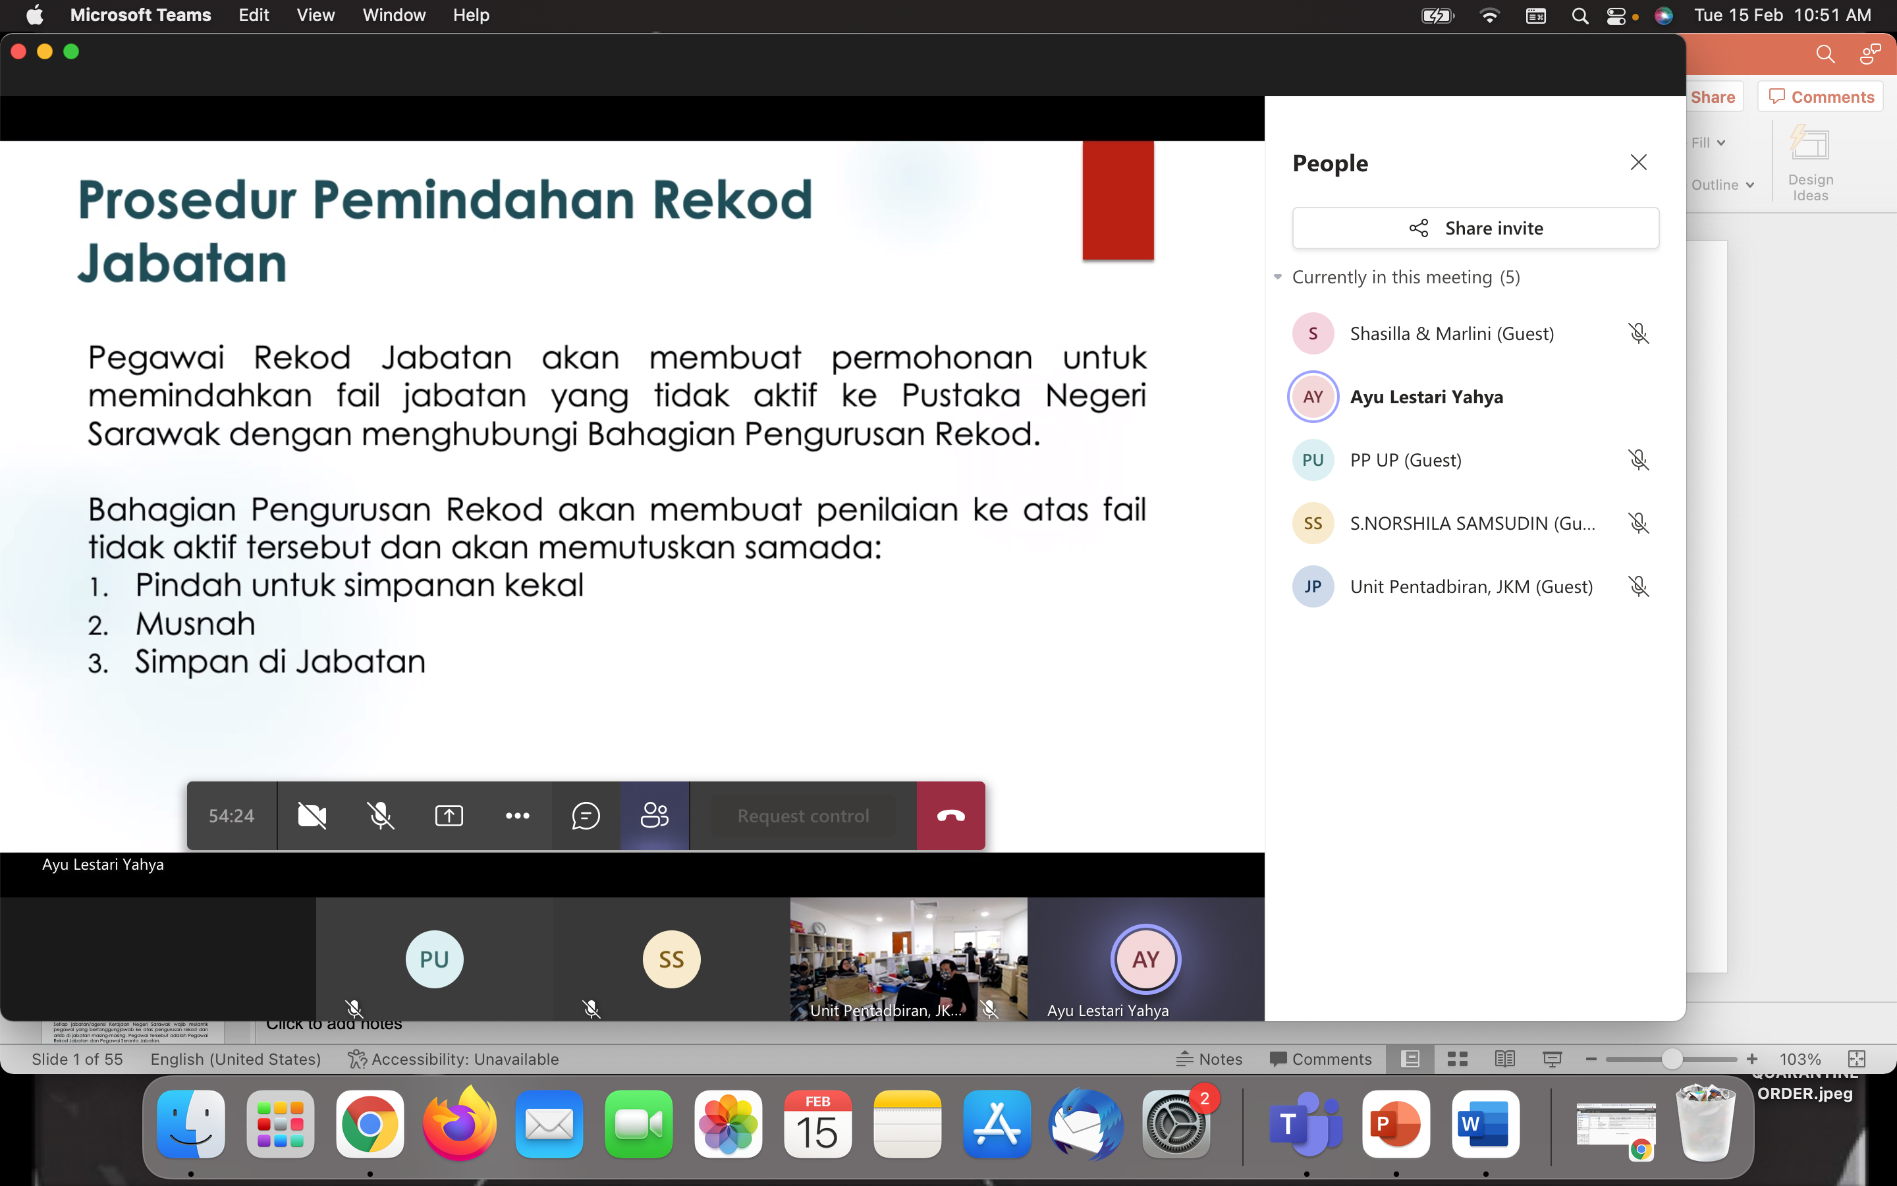Open the Help menu in menu bar
The width and height of the screenshot is (1897, 1186).
pyautogui.click(x=471, y=15)
